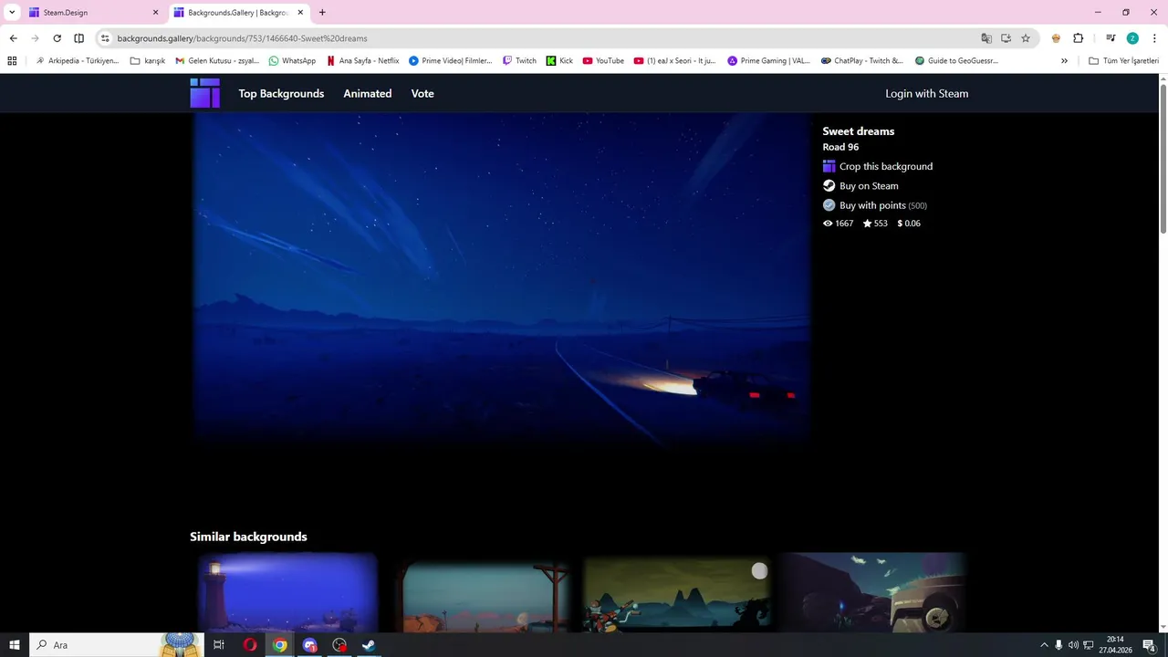
Task: Click the pinned extension icon left of the puzzle
Action: coord(1056,38)
